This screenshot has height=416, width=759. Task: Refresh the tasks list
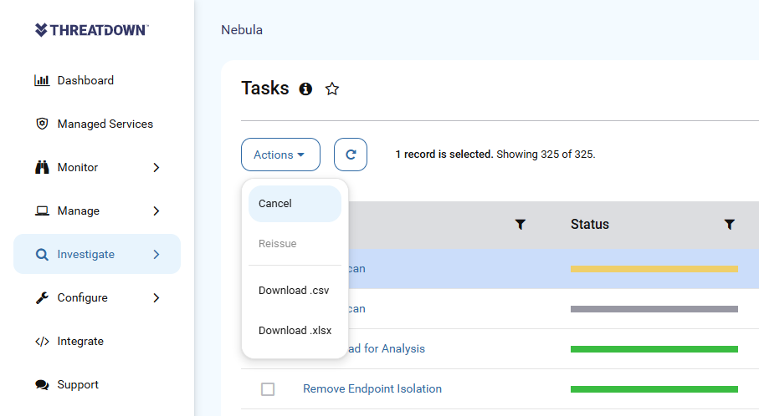tap(351, 155)
